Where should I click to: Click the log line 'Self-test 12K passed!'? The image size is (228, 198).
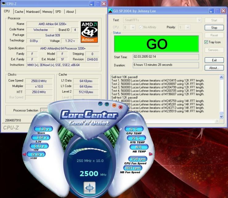[x=124, y=97]
